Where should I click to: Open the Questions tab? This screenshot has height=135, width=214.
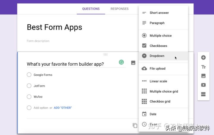click(x=91, y=9)
